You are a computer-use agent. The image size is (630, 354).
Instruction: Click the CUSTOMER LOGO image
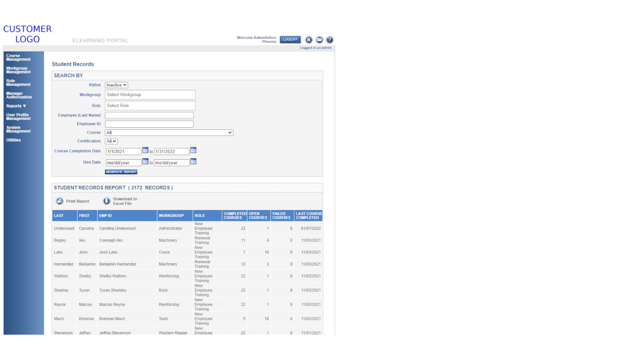pos(28,34)
